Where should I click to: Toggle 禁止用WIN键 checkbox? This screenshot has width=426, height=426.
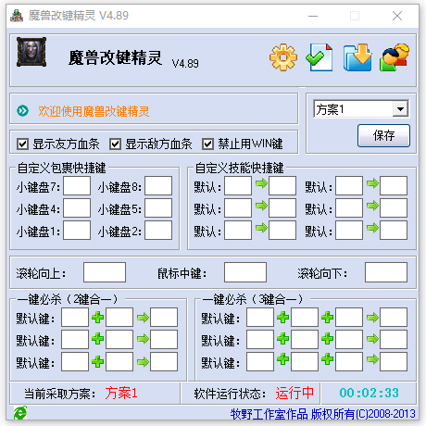207,144
